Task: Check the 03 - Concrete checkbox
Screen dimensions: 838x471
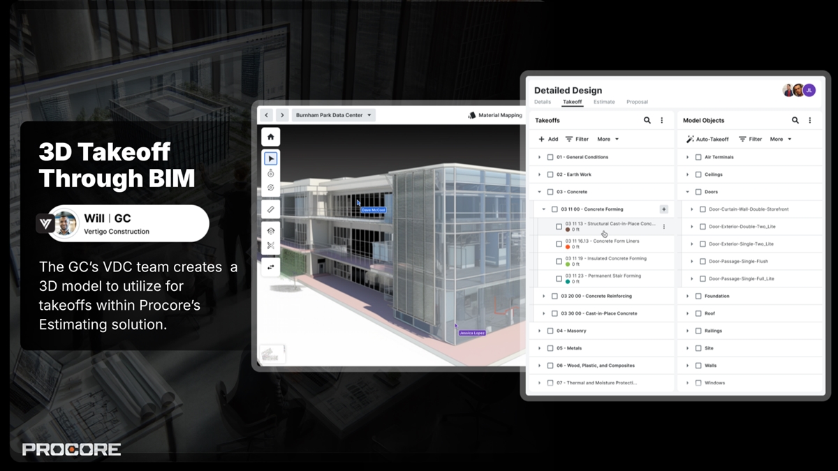Action: coord(550,192)
